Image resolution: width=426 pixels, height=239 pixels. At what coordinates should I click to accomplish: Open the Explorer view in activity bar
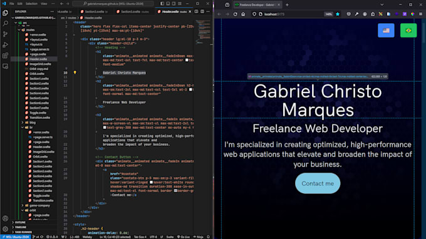pyautogui.click(x=5, y=13)
